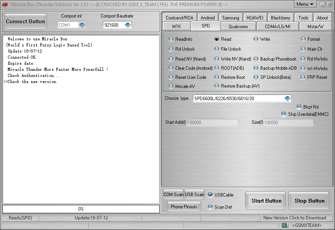Open the Choose type dropdown
Viewport: 335px width, 230px height.
click(x=287, y=98)
